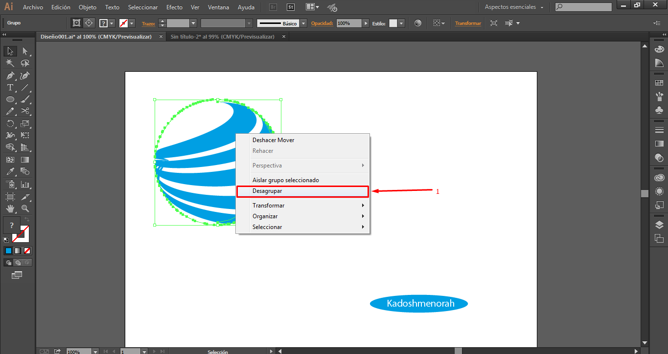Open the Brushes panel icon
This screenshot has width=668, height=354.
coord(659,96)
